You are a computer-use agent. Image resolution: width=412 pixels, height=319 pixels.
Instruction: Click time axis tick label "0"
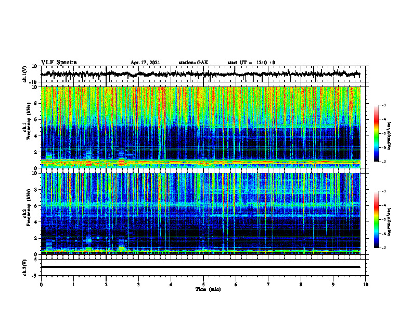pos(41,285)
